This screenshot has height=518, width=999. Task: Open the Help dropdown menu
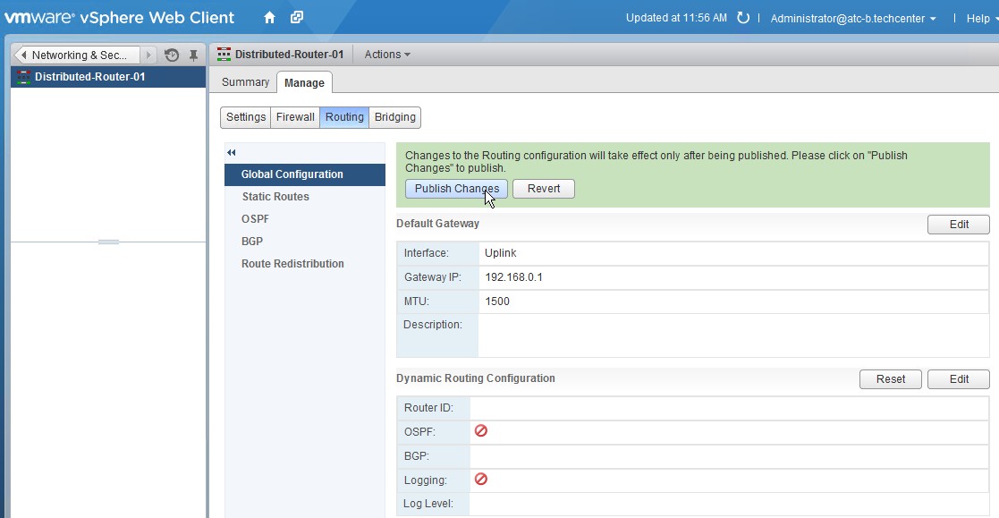[x=979, y=17]
